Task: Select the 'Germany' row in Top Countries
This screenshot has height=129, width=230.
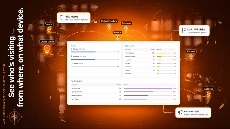Action: coord(150,67)
